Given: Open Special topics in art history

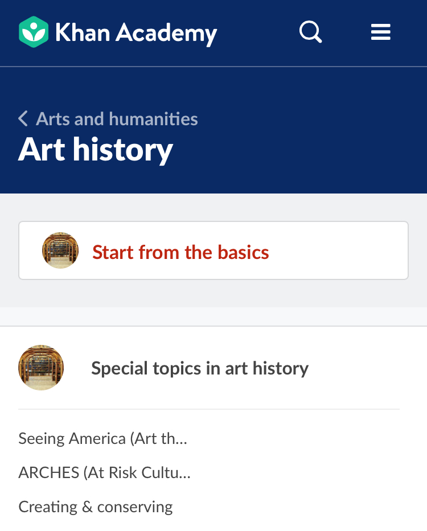Looking at the screenshot, I should point(199,368).
